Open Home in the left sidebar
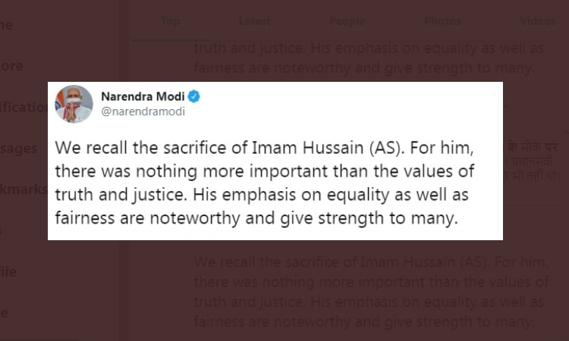This screenshot has height=341, width=569. 6,25
